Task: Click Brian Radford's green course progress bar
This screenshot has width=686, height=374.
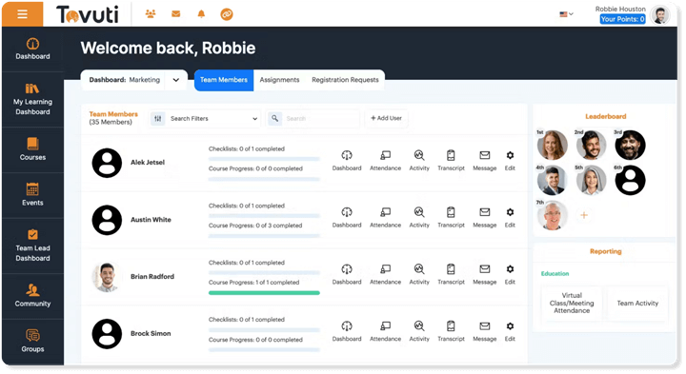Action: pos(264,293)
